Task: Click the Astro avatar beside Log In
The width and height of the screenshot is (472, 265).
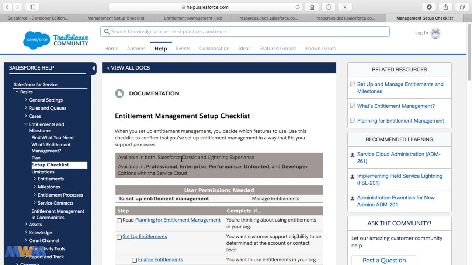Action: [435, 33]
